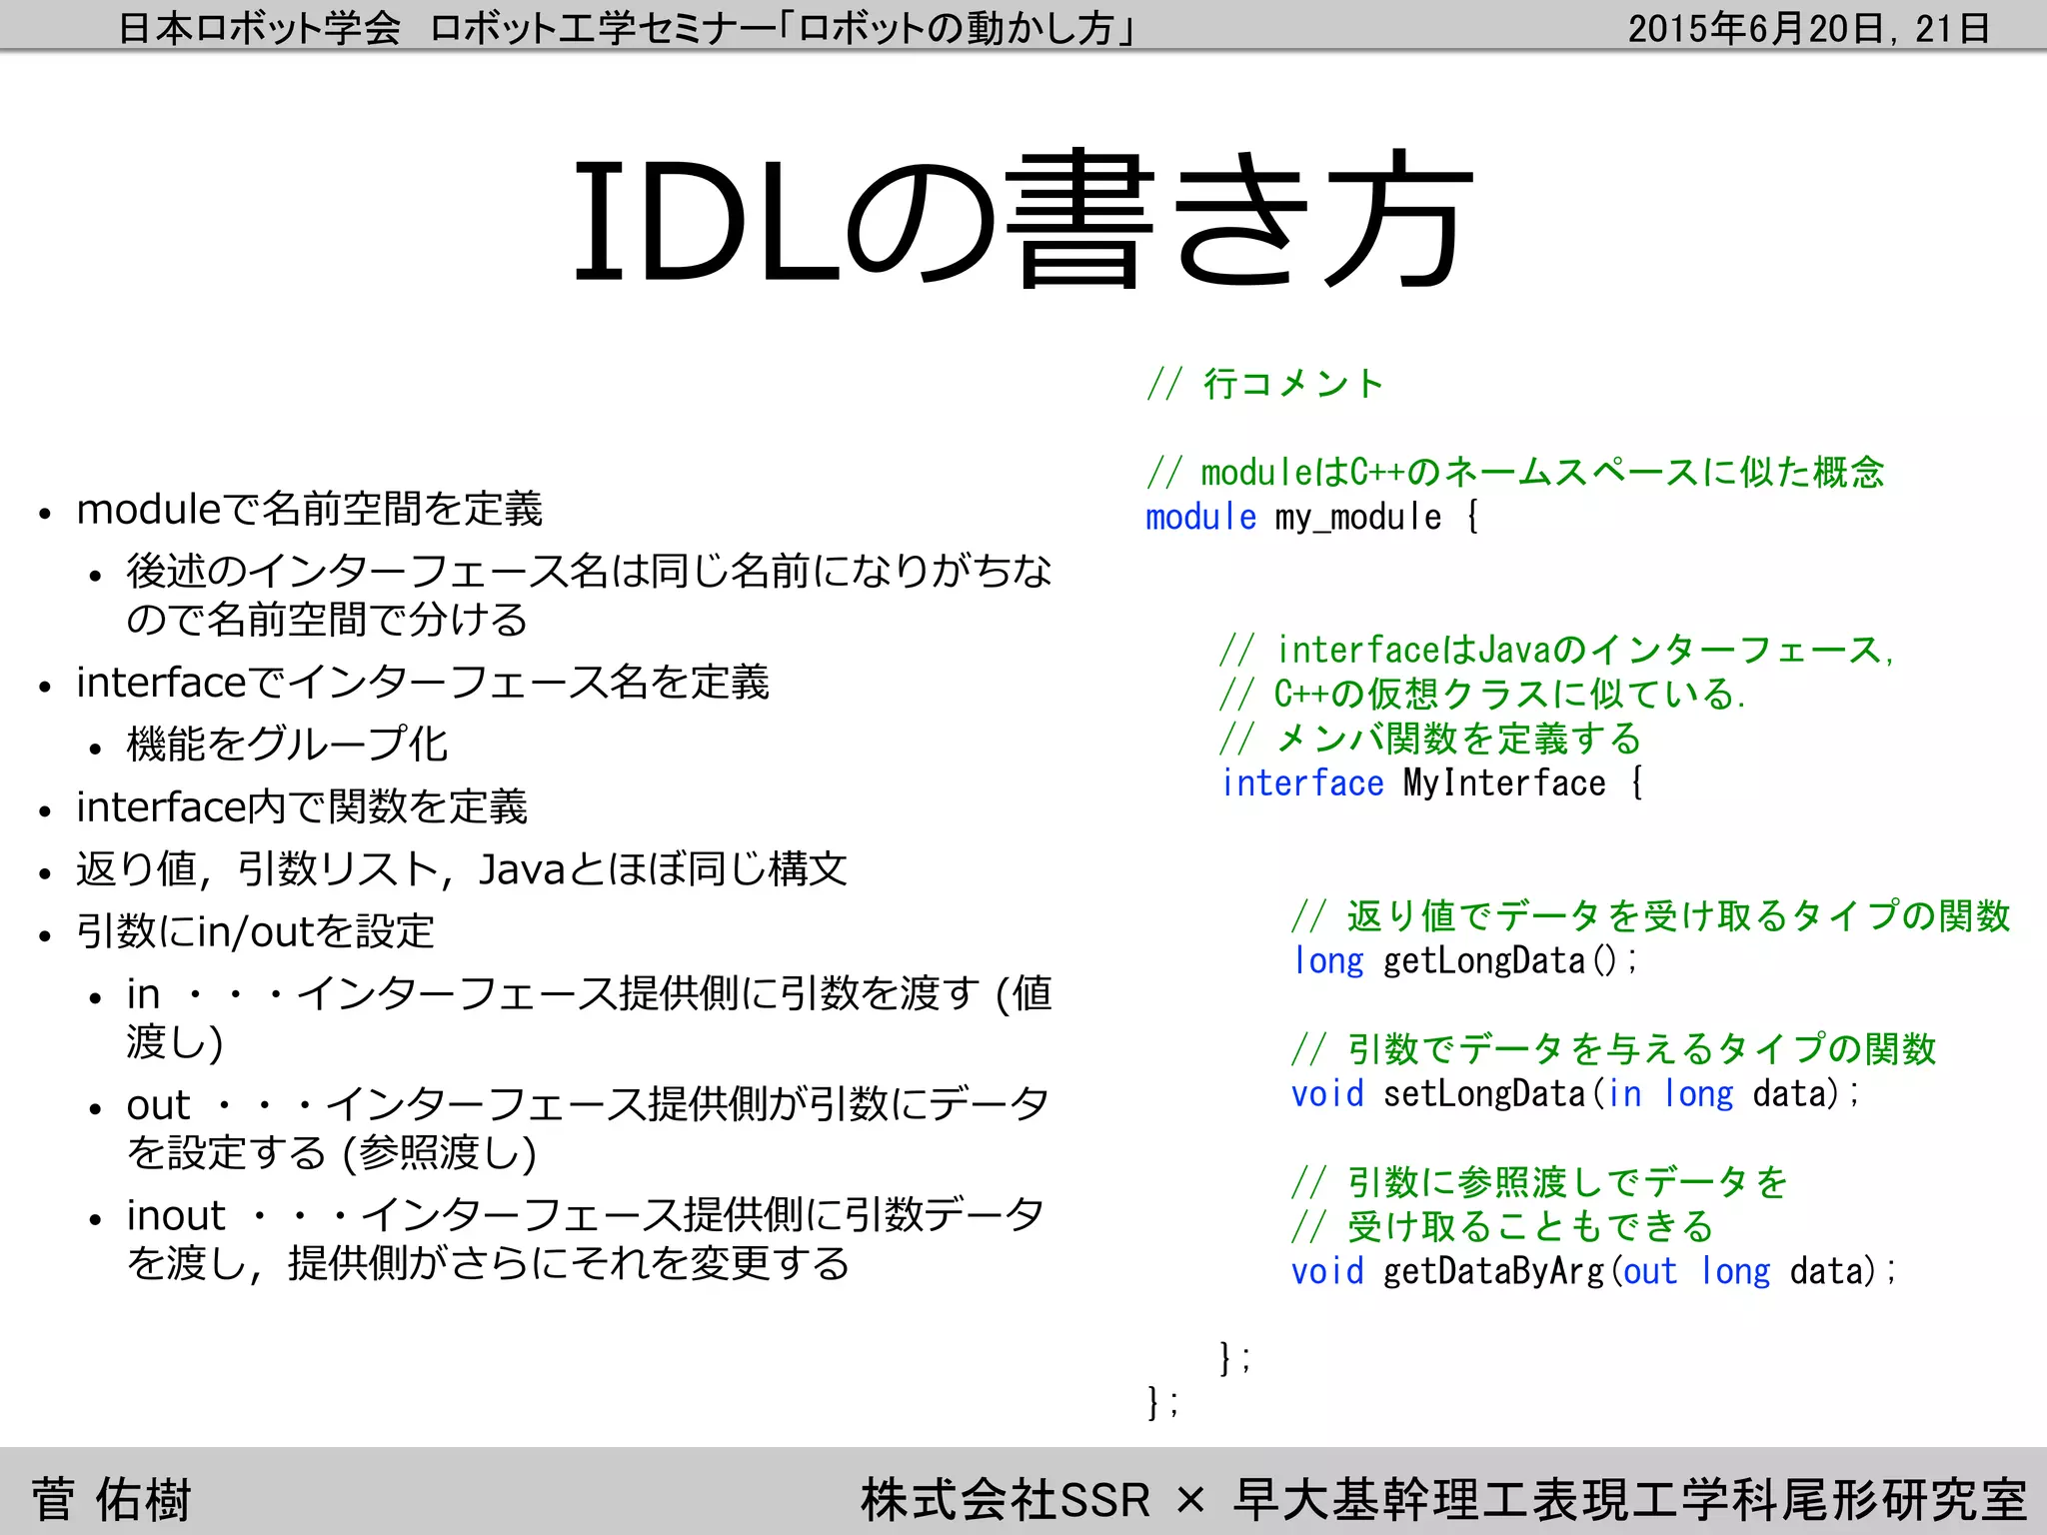Click the footer '株式会社SSR × 早大基幹理工表現工学科尾形研究室'
The height and width of the screenshot is (1535, 2047).
(1444, 1499)
